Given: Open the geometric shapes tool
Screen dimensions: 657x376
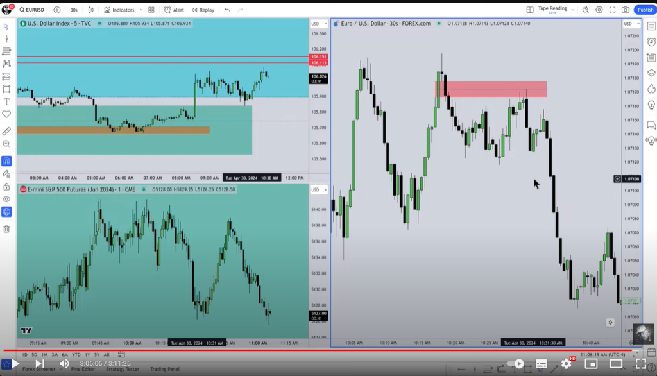Looking at the screenshot, I should pos(6,89).
